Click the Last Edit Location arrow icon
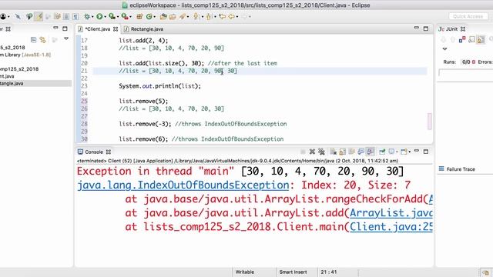The height and width of the screenshot is (277, 493). pos(223,16)
